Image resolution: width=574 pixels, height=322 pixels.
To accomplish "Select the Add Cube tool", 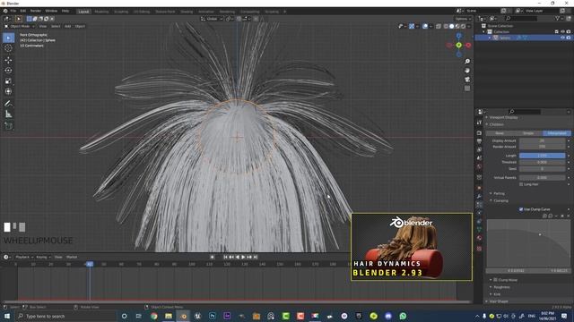I will point(8,126).
